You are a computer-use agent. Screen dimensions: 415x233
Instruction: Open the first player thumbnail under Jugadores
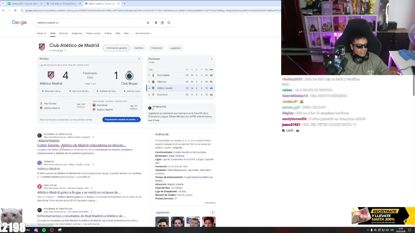pyautogui.click(x=162, y=222)
